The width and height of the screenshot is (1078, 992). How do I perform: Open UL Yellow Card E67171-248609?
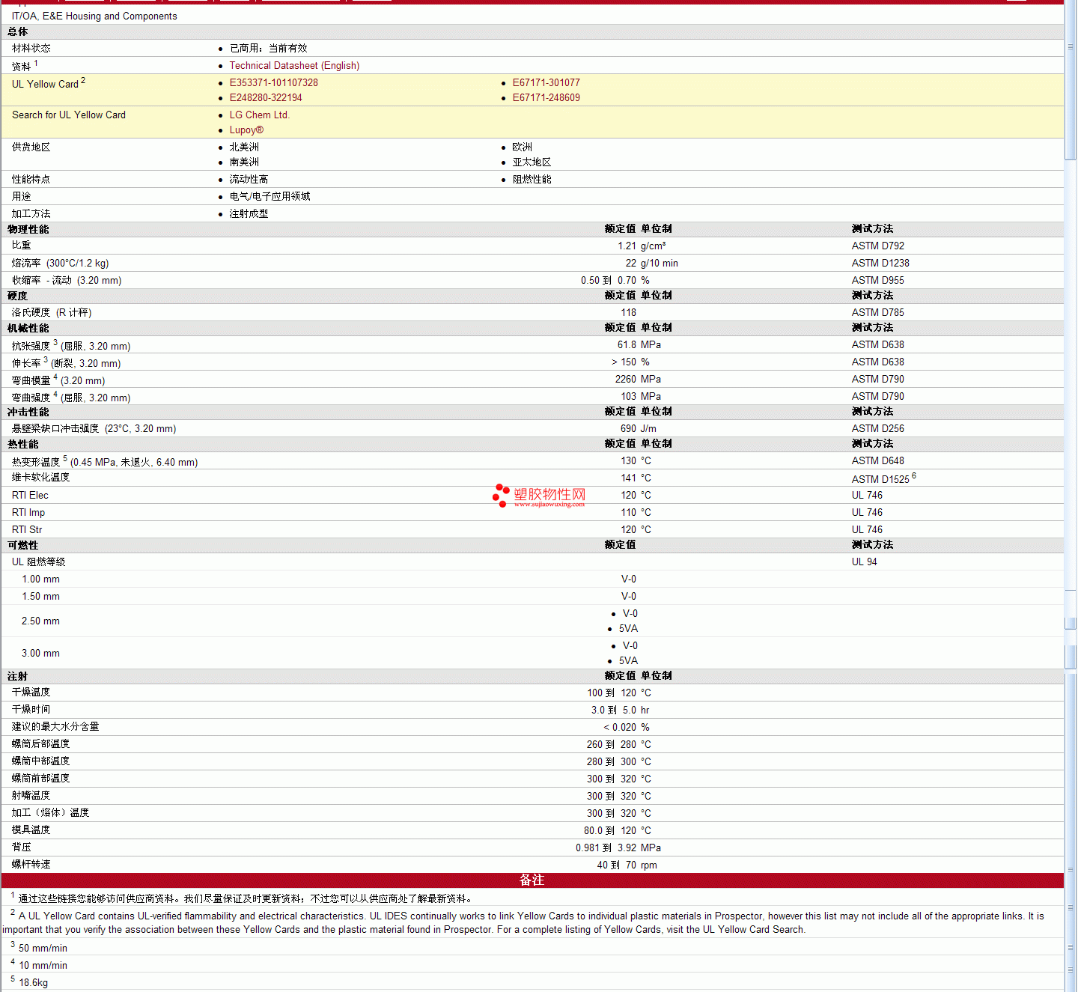(546, 98)
